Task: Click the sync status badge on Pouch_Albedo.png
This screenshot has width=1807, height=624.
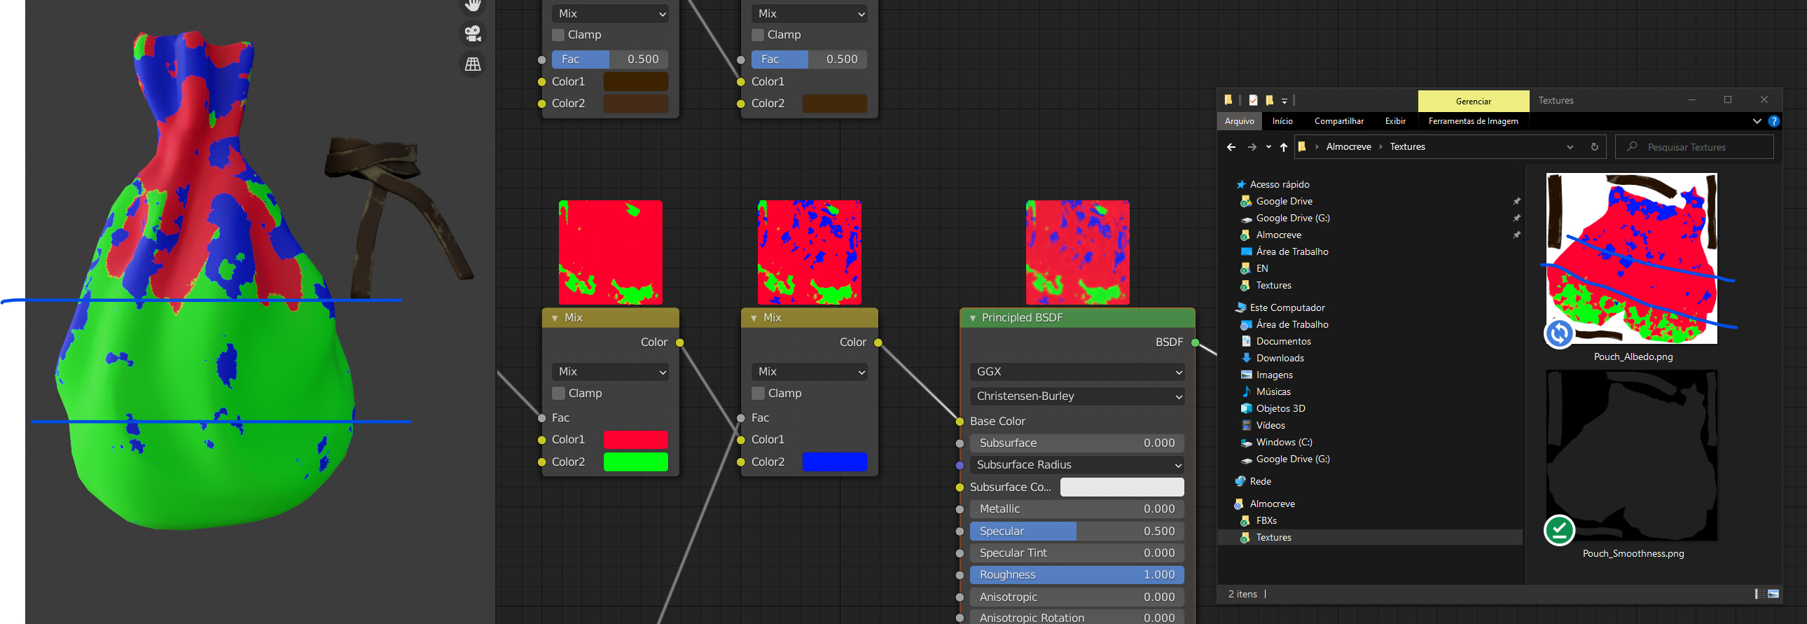Action: (x=1559, y=333)
